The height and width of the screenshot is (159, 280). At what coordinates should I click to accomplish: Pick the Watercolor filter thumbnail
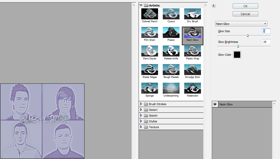point(193,88)
